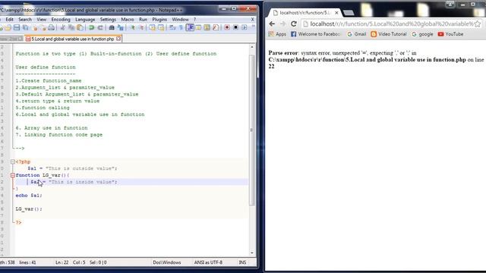Reload the localhost page in Chrome
The height and width of the screenshot is (273, 486).
[x=294, y=24]
